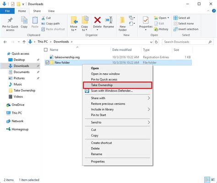
Task: Sort by Type column header
Action: pyautogui.click(x=146, y=50)
